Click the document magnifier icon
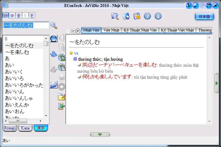The image size is (221, 147). 62,48
